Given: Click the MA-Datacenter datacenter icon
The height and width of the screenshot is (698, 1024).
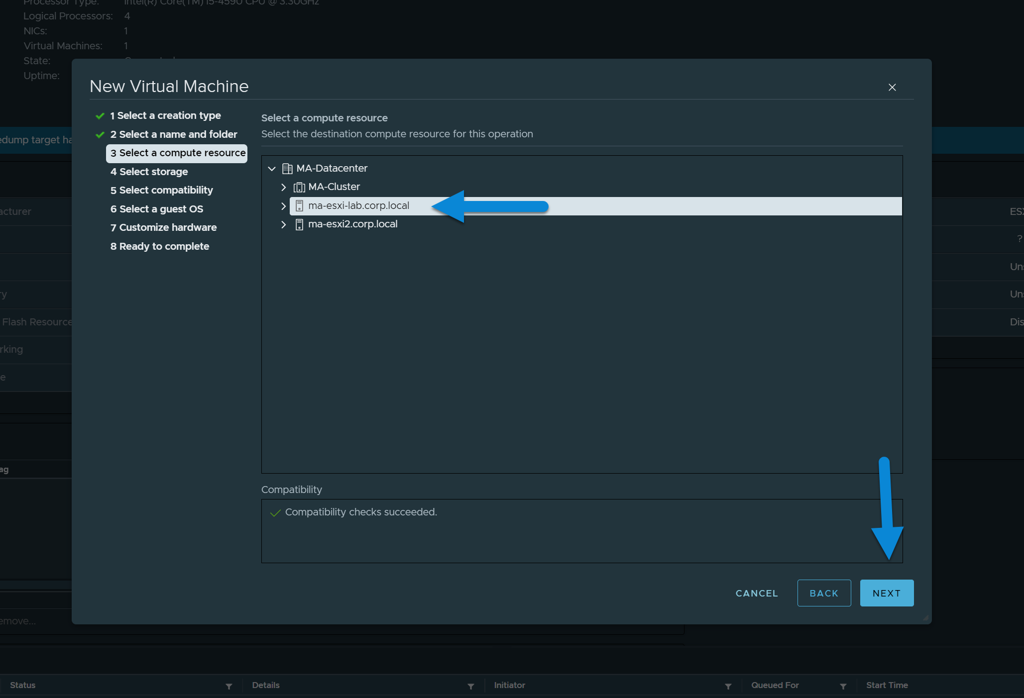Looking at the screenshot, I should (x=287, y=169).
